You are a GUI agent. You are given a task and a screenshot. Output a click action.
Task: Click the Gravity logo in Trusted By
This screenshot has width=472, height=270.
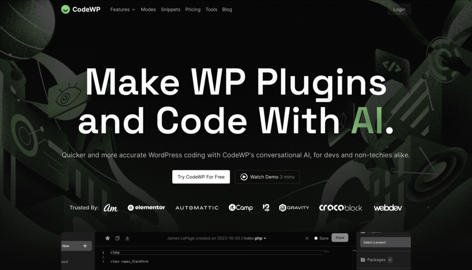[x=294, y=208]
